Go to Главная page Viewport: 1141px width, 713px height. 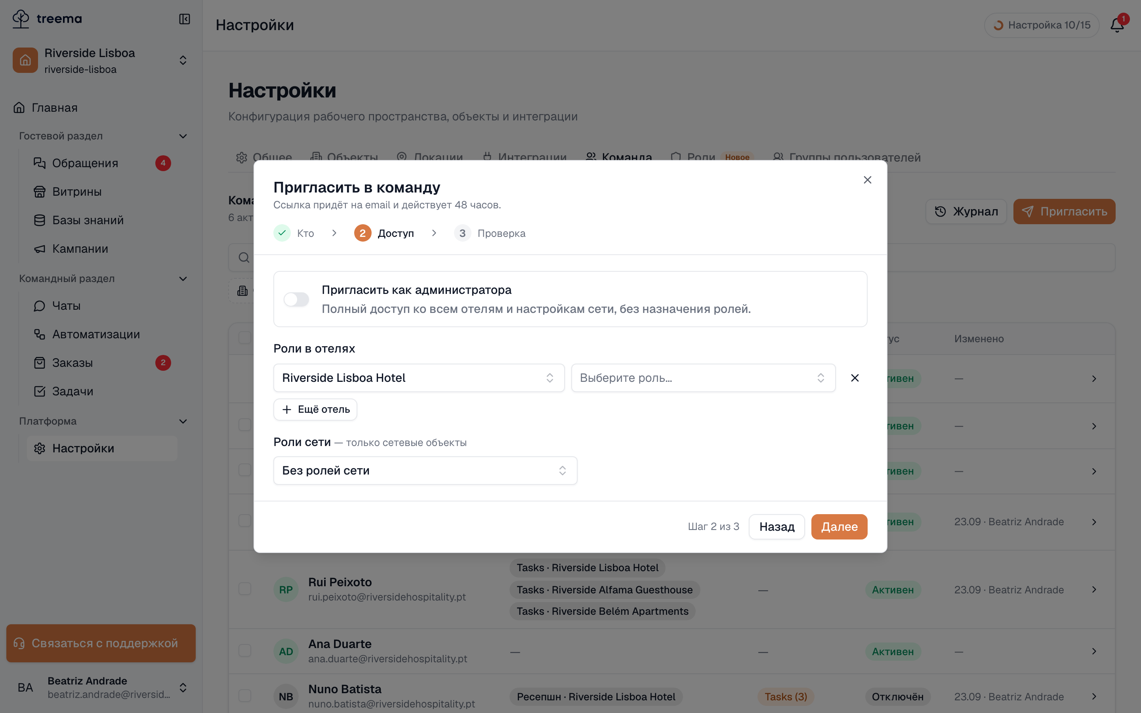point(101,107)
